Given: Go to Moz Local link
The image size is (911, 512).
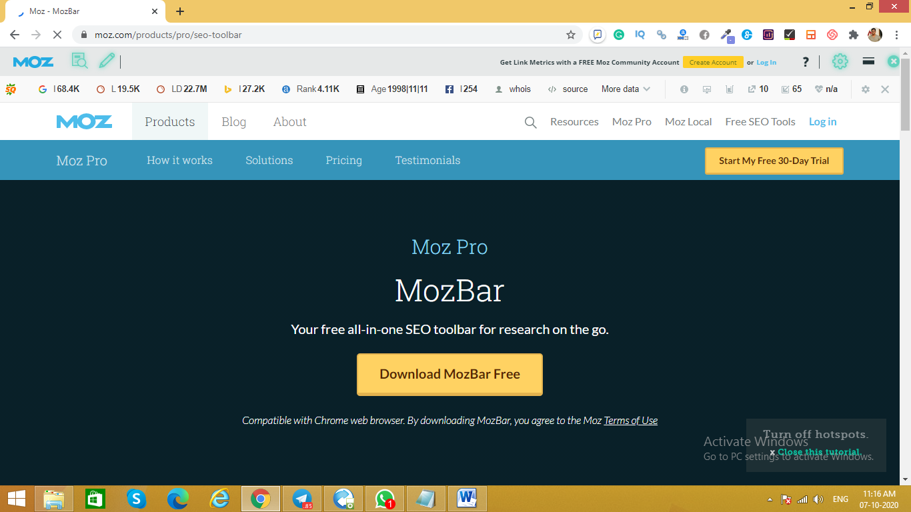Looking at the screenshot, I should (688, 121).
